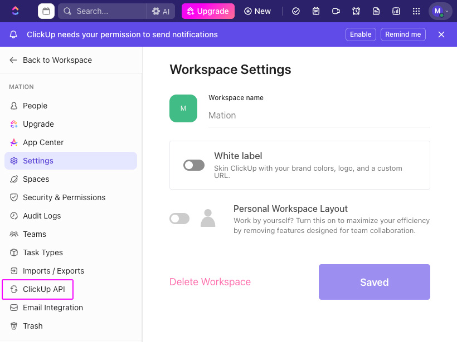Open Imports / Exports label in the sidebar
Image resolution: width=457 pixels, height=342 pixels.
point(54,271)
